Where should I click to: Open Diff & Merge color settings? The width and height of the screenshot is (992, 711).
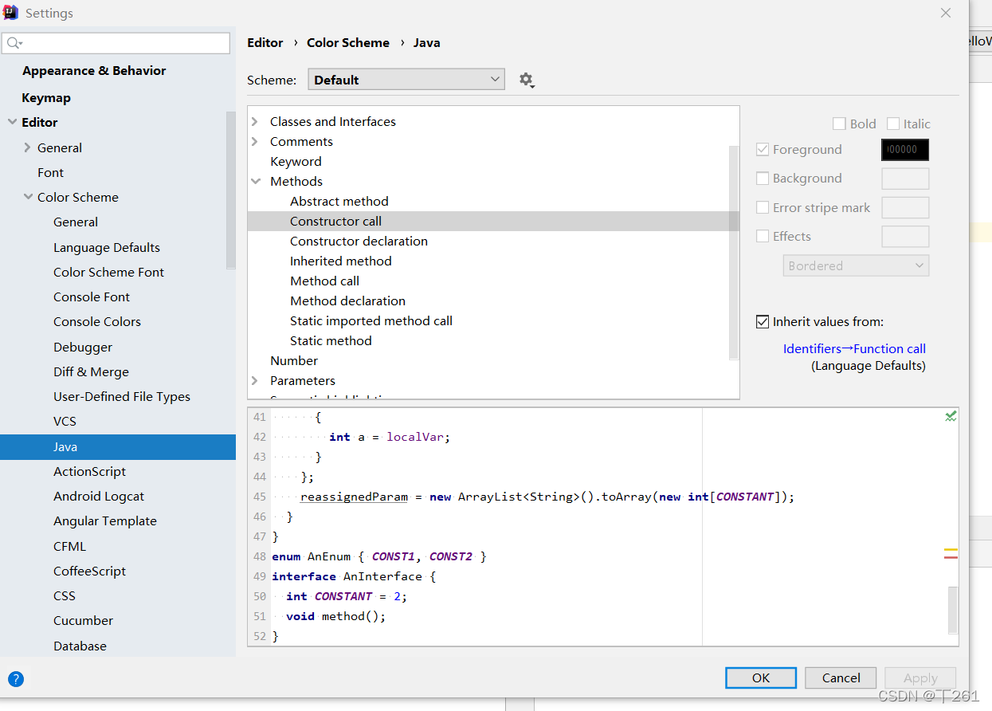pyautogui.click(x=91, y=371)
